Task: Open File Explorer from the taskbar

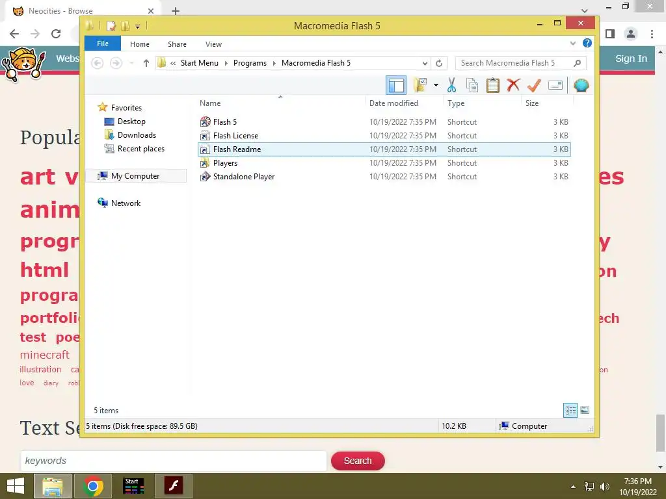Action: (52, 486)
